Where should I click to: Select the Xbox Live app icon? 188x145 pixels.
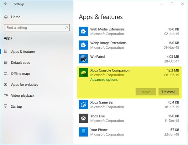click(x=84, y=118)
